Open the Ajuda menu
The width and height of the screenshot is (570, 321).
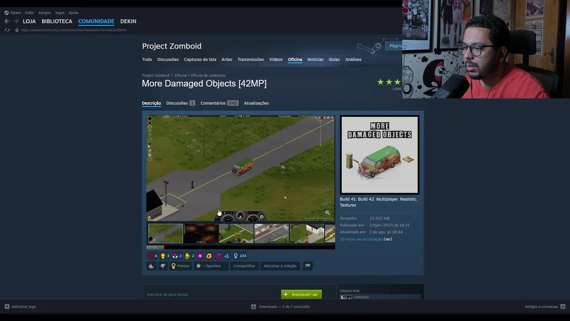(73, 12)
